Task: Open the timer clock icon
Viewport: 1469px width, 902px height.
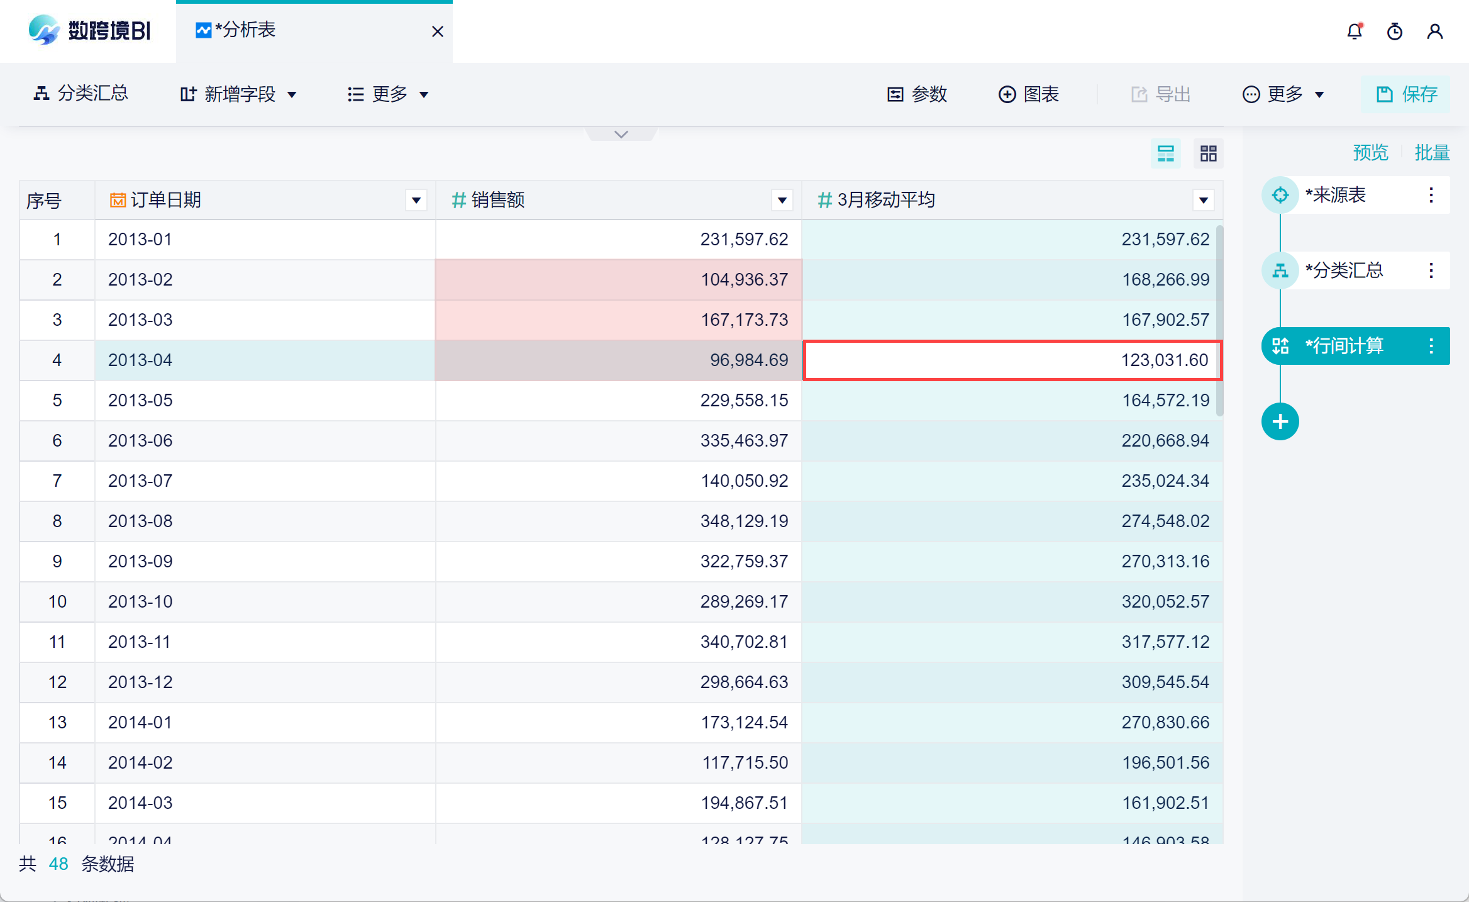Action: click(x=1395, y=31)
